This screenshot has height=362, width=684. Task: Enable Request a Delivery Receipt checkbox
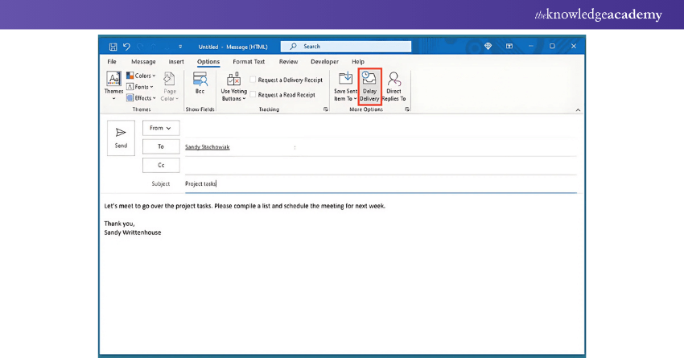pos(253,80)
